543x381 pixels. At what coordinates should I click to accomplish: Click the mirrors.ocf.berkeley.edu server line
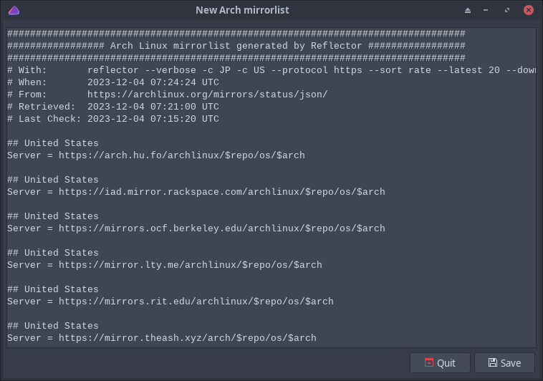click(x=196, y=228)
